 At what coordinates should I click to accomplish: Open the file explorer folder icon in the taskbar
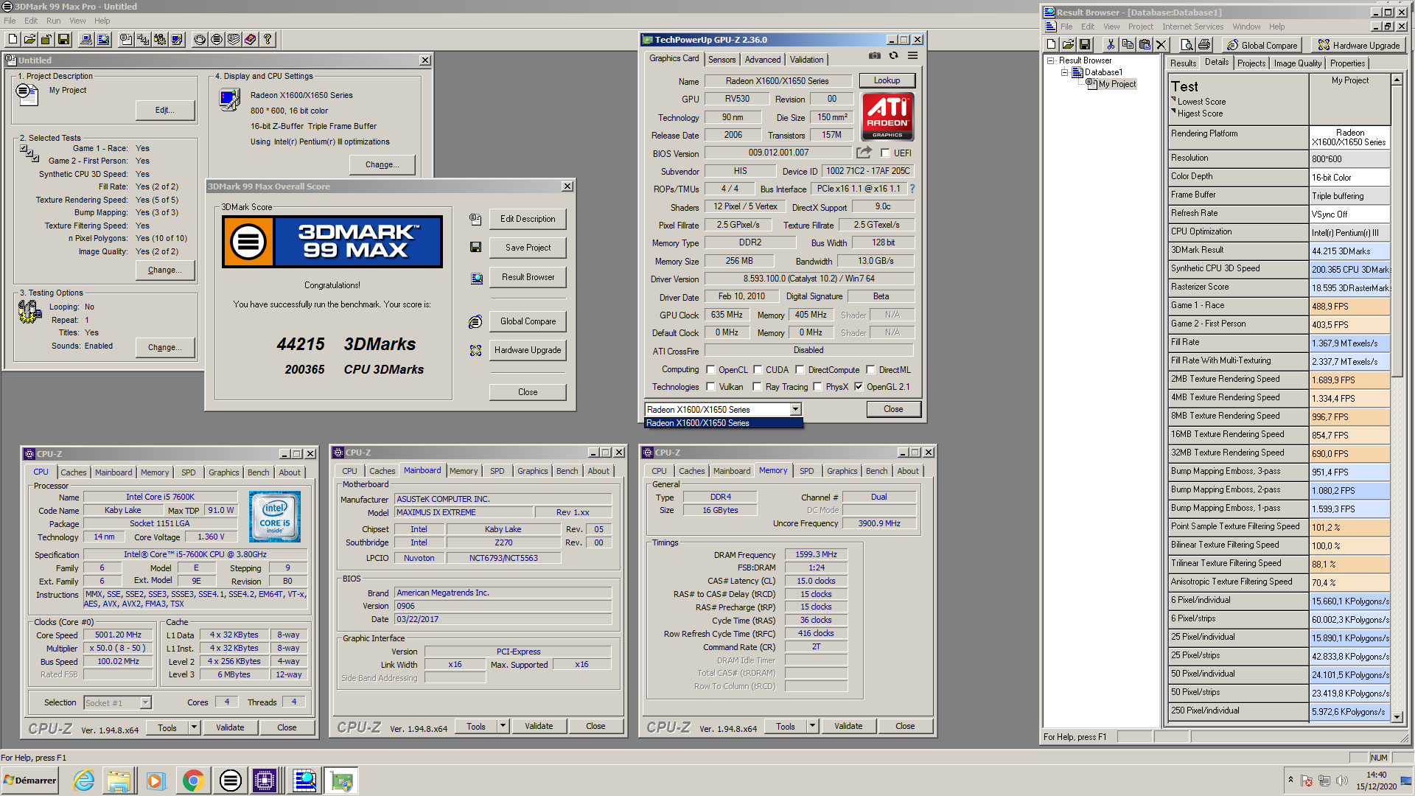(118, 781)
